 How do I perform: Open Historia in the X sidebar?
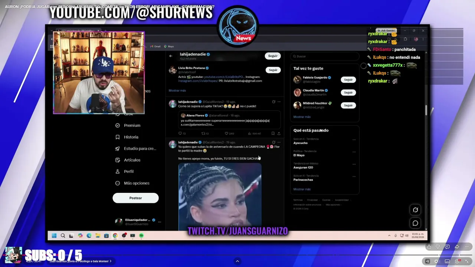coord(127,137)
